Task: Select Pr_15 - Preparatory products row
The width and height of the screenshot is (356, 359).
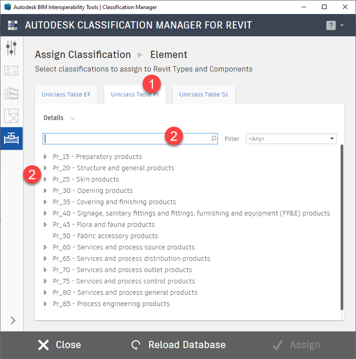Action: pyautogui.click(x=97, y=157)
